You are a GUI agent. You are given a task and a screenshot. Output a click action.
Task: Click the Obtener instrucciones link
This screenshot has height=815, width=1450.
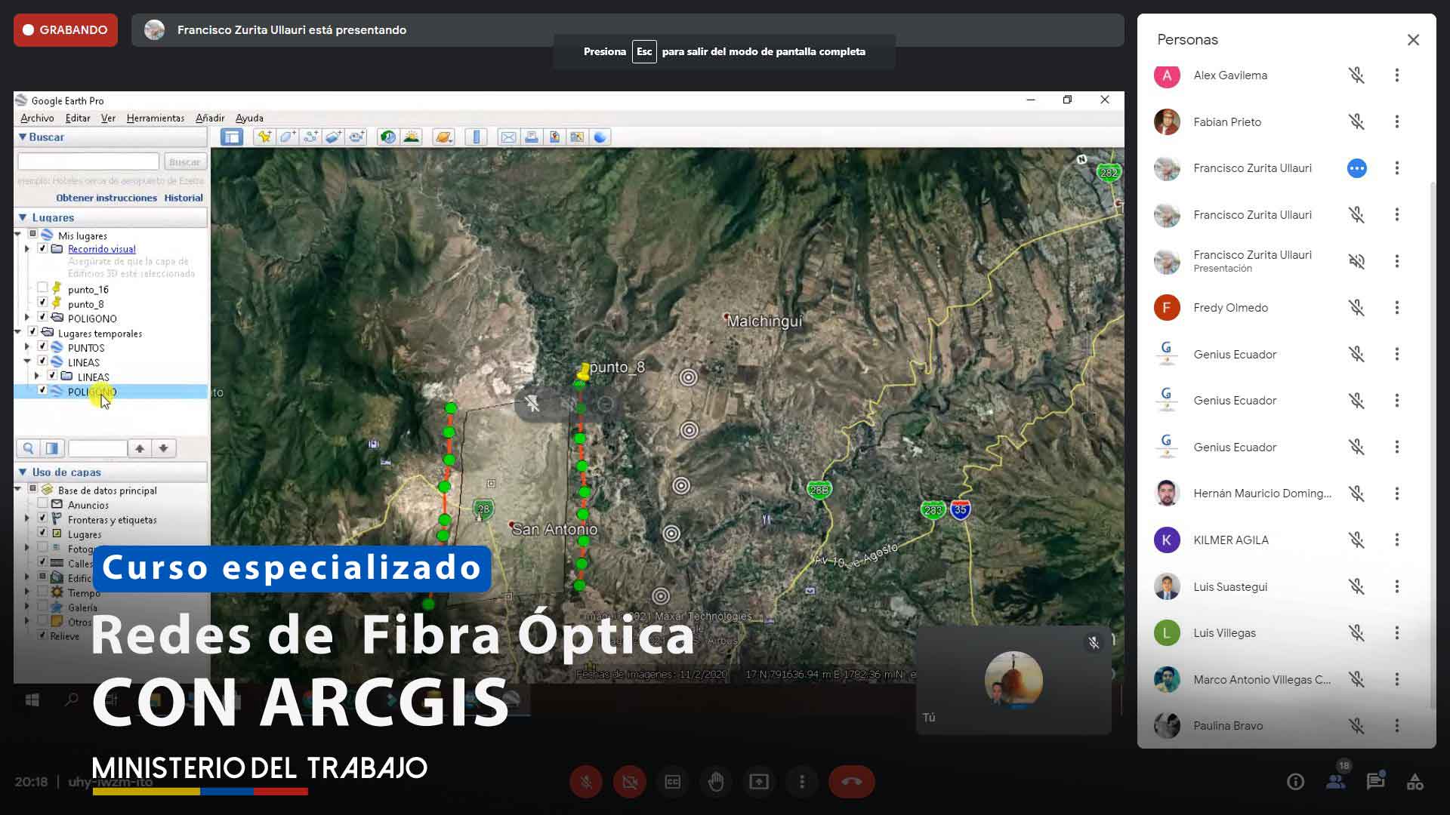[x=106, y=198]
